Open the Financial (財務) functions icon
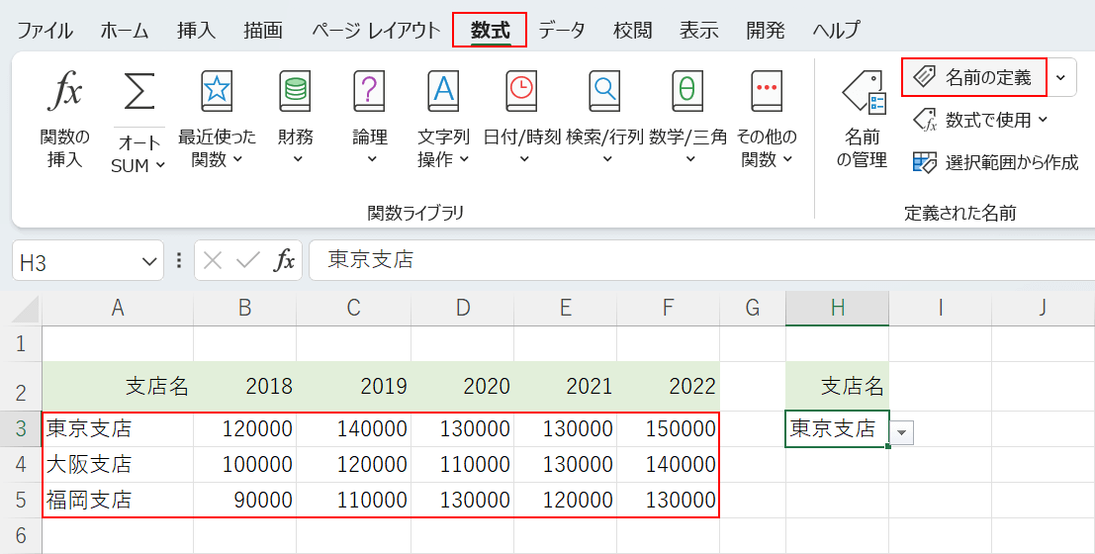The width and height of the screenshot is (1095, 554). pos(295,93)
